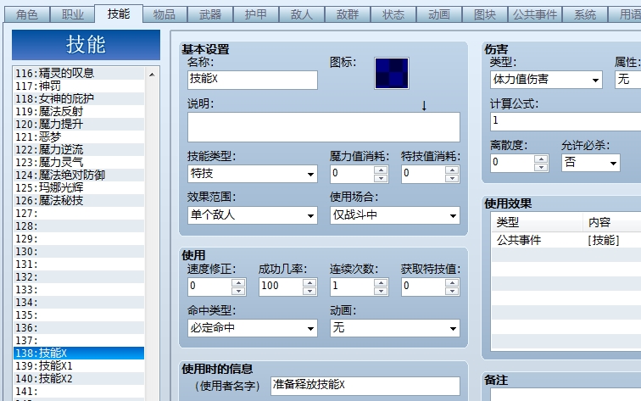Open the 公共事件 tab
Screen dimensions: 641x401
[x=535, y=14]
